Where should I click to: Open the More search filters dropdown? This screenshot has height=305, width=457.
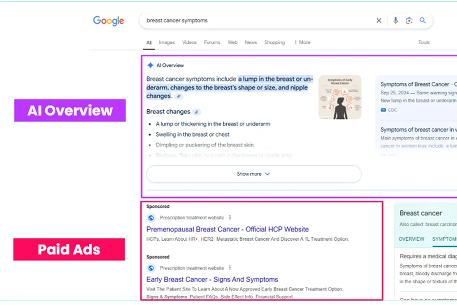pyautogui.click(x=302, y=42)
